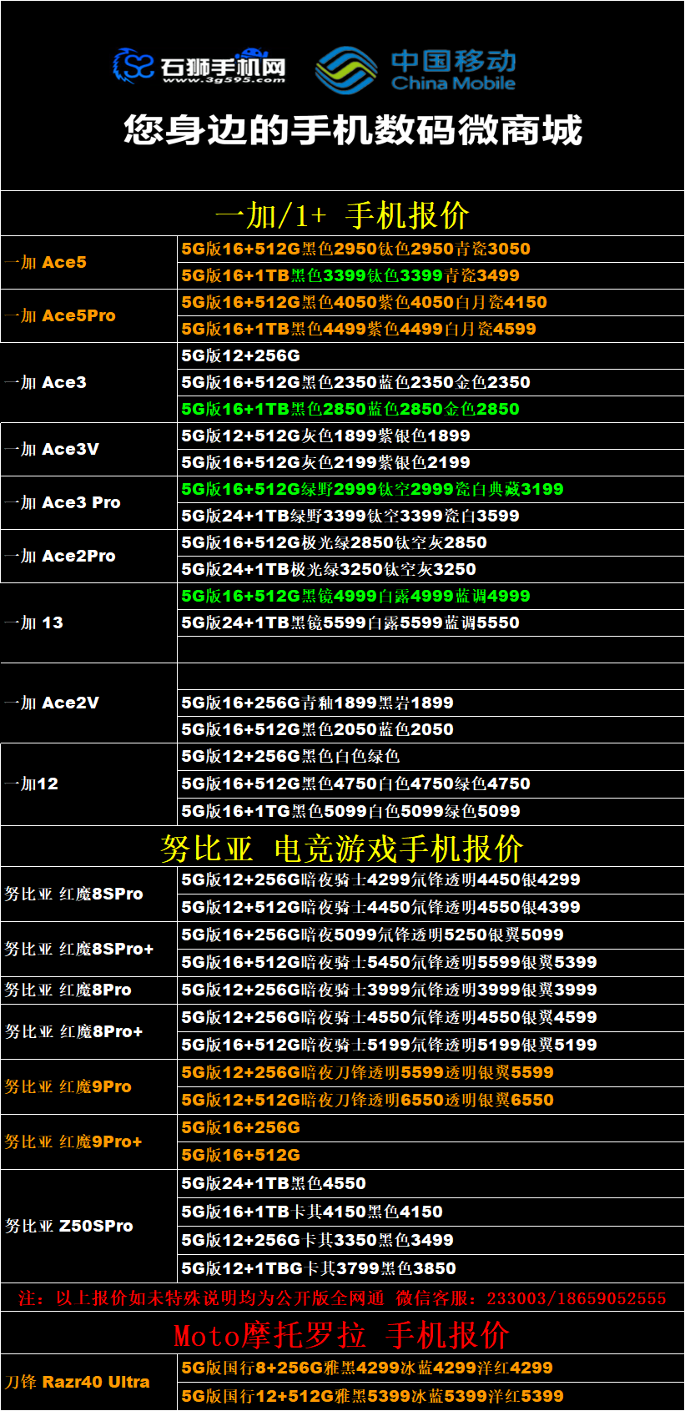Click the 中国移动 China Mobile text
685x1411 pixels.
click(x=453, y=70)
